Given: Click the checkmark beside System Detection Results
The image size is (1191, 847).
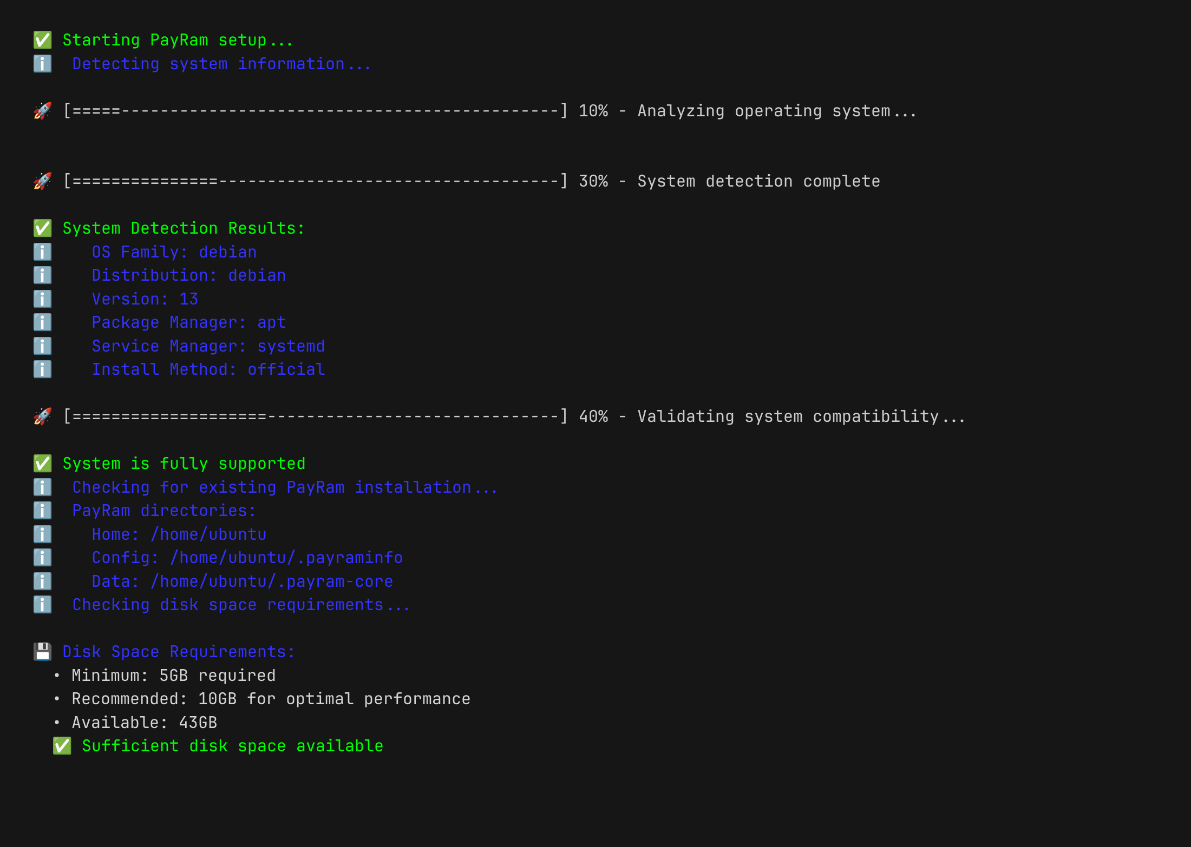Looking at the screenshot, I should click(x=43, y=228).
